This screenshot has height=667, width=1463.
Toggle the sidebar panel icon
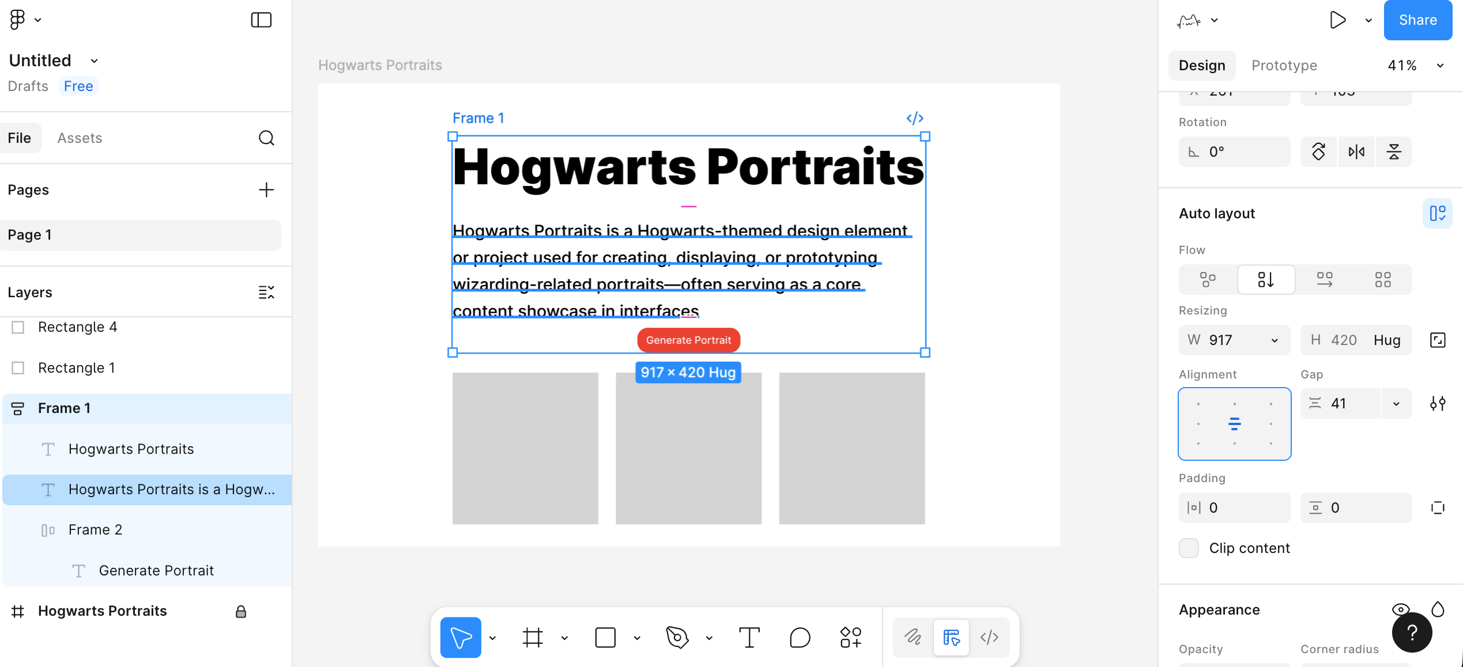261,20
